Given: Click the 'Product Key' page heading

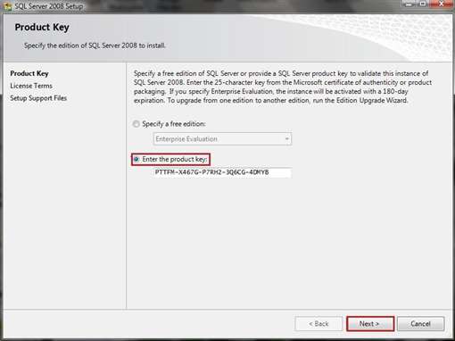Looking at the screenshot, I should 42,28.
